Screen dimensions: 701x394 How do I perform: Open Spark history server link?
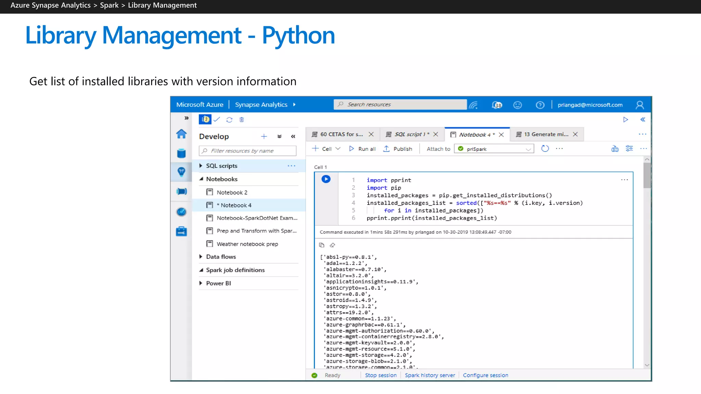430,375
